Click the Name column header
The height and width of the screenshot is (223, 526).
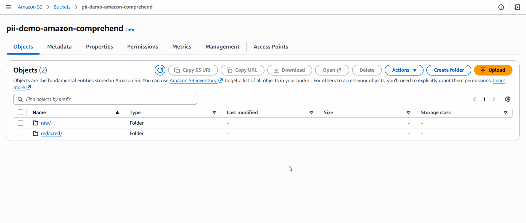39,112
